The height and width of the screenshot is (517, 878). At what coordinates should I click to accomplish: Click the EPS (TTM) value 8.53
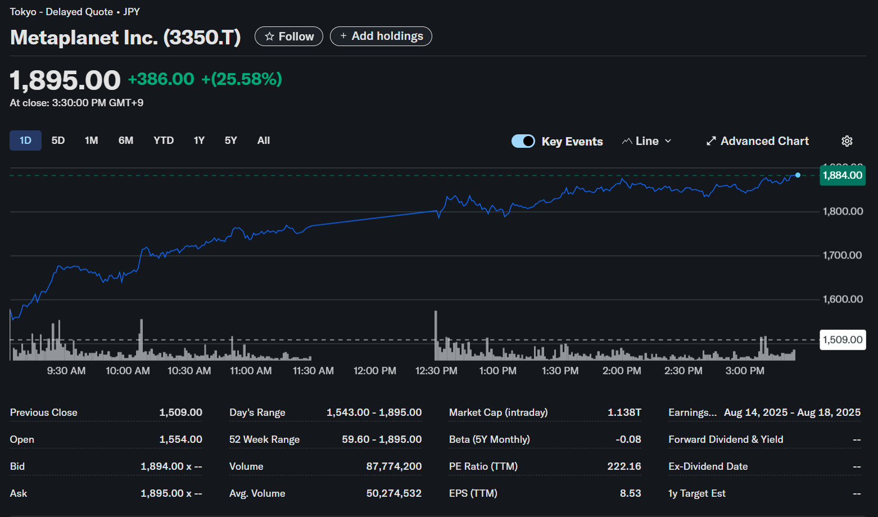[631, 493]
